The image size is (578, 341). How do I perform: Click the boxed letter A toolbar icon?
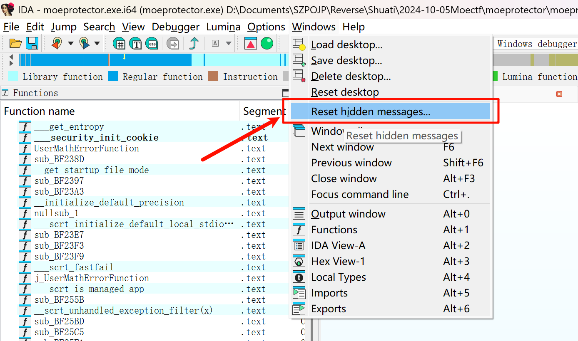pyautogui.click(x=215, y=43)
